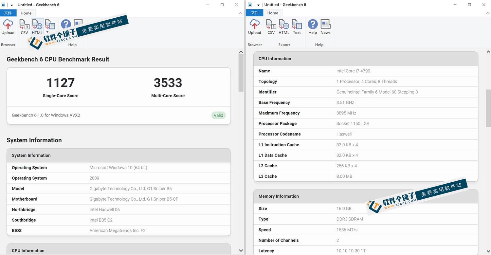The width and height of the screenshot is (491, 255).
Task: Open quick access dropdown in right title bar
Action: pyautogui.click(x=258, y=5)
